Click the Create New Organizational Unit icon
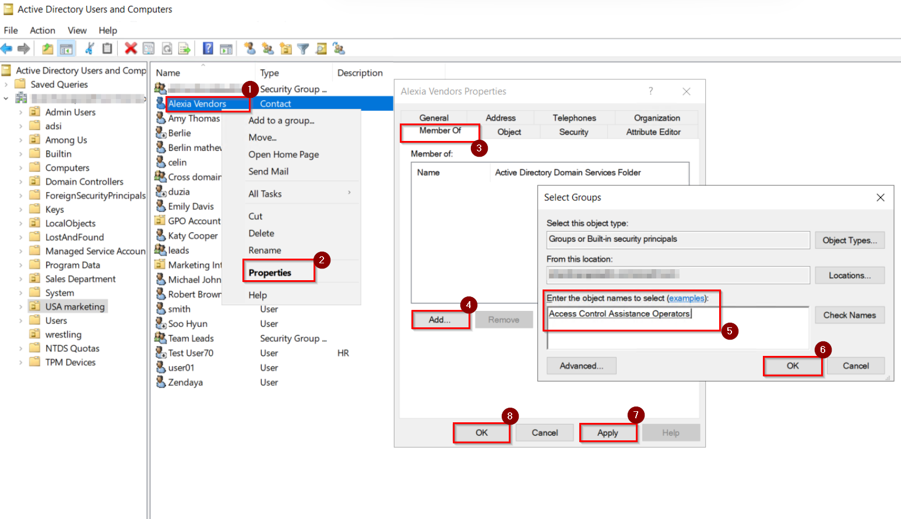This screenshot has width=901, height=519. coord(286,48)
